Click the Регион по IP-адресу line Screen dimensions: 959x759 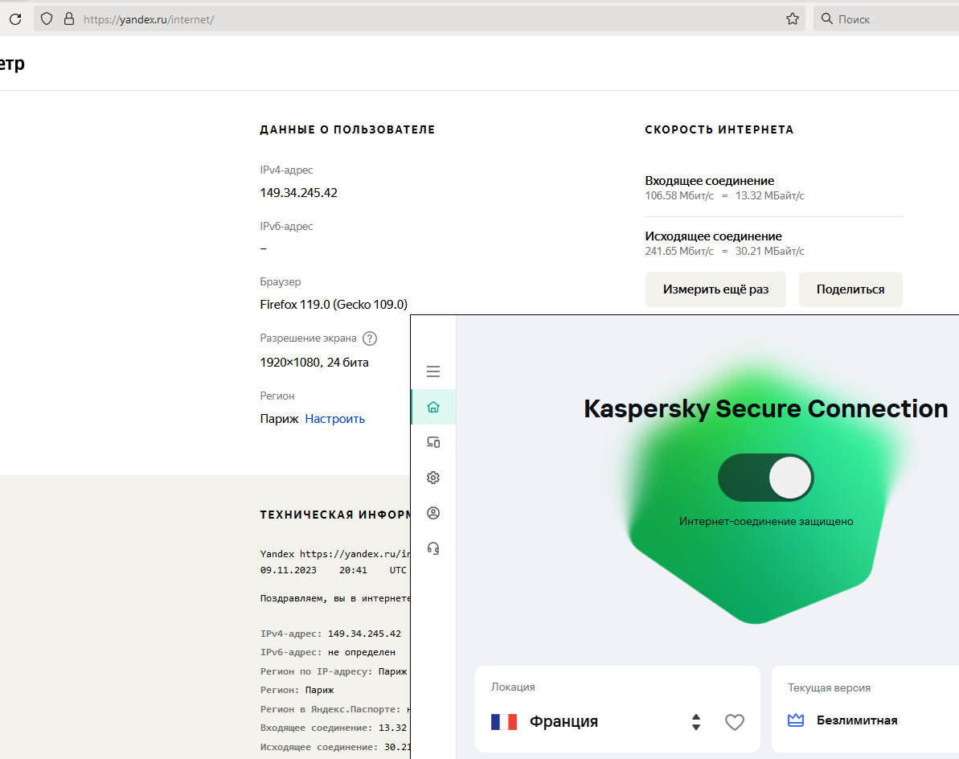pos(334,671)
